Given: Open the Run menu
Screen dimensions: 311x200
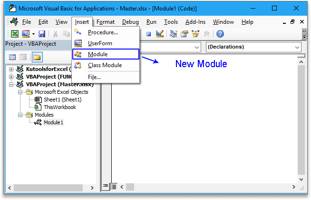Looking at the screenshot, I should pos(151,22).
